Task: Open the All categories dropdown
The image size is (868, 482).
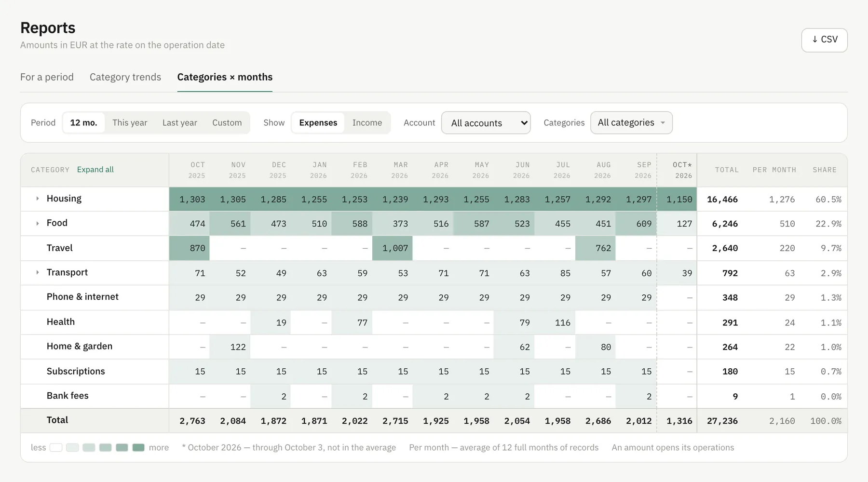Action: point(631,122)
